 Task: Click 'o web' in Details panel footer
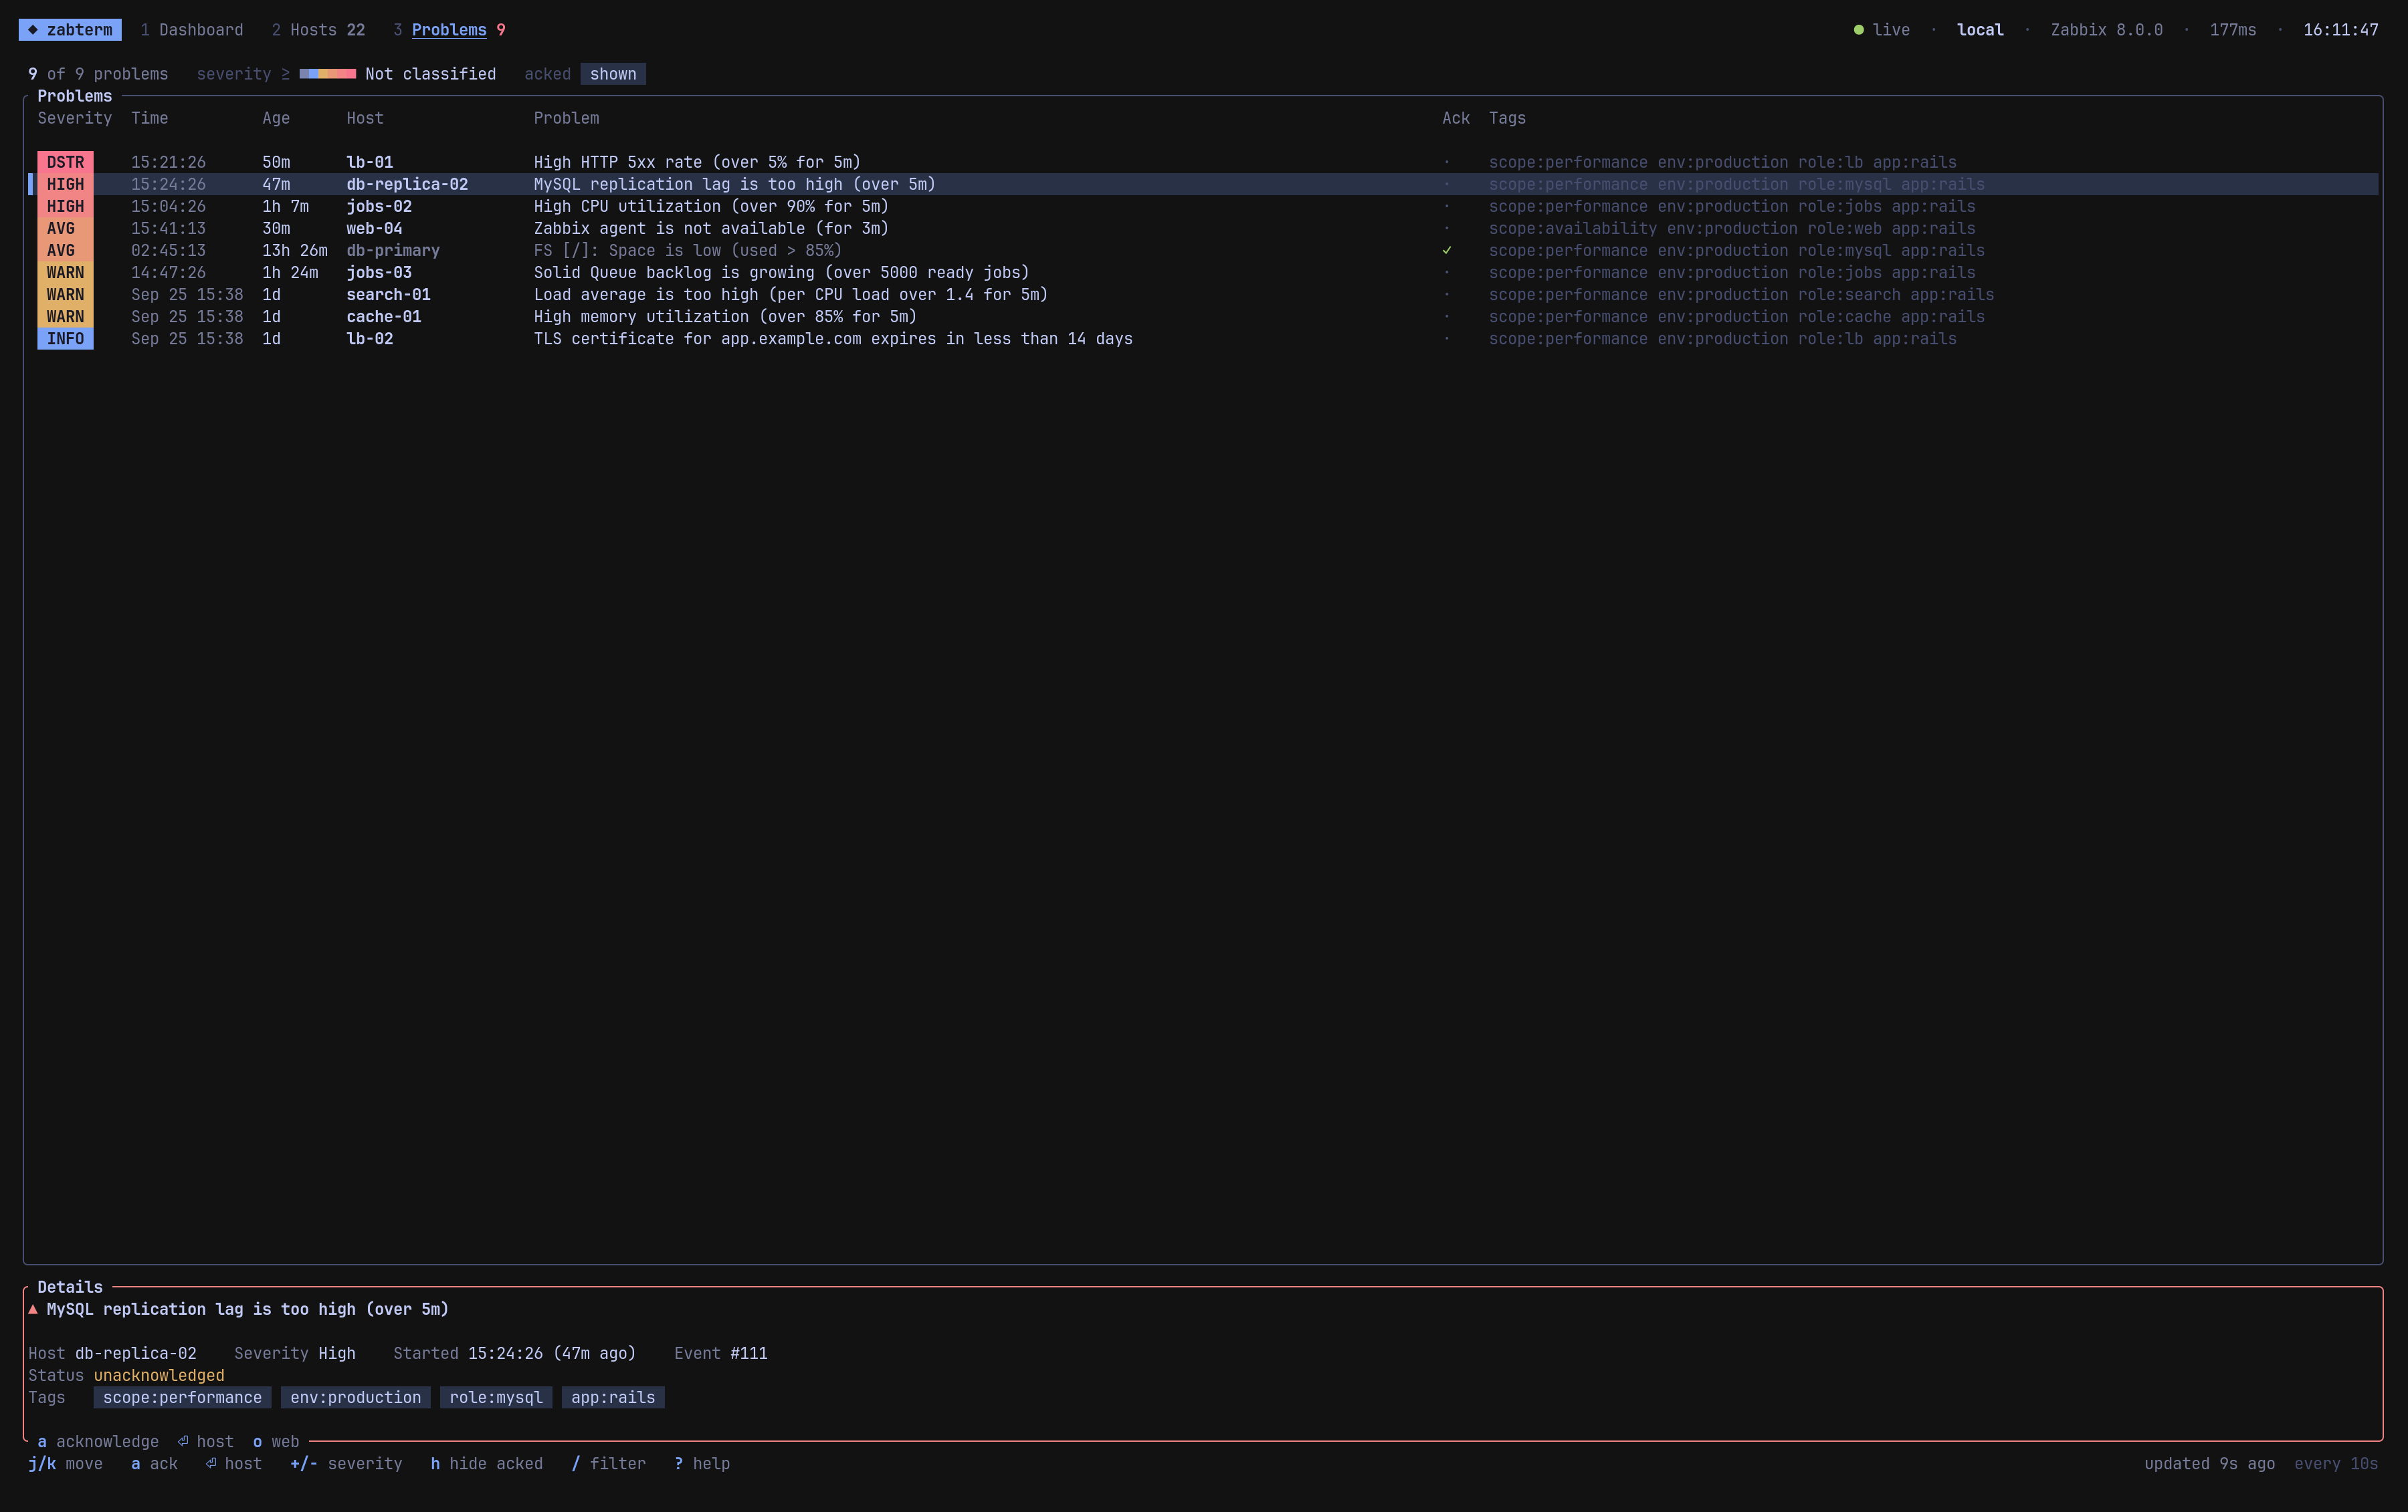click(x=276, y=1441)
